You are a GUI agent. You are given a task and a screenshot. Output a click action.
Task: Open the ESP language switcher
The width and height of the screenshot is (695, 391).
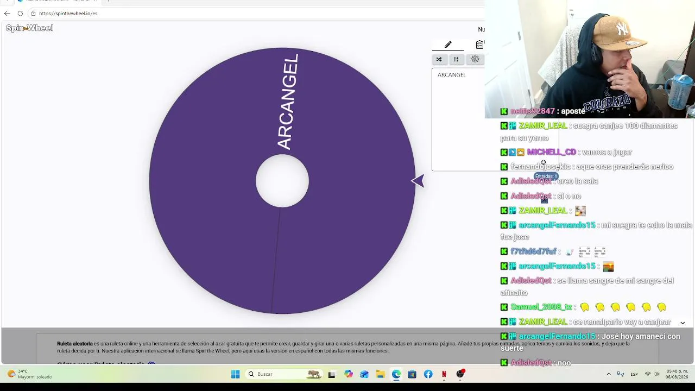(634, 374)
